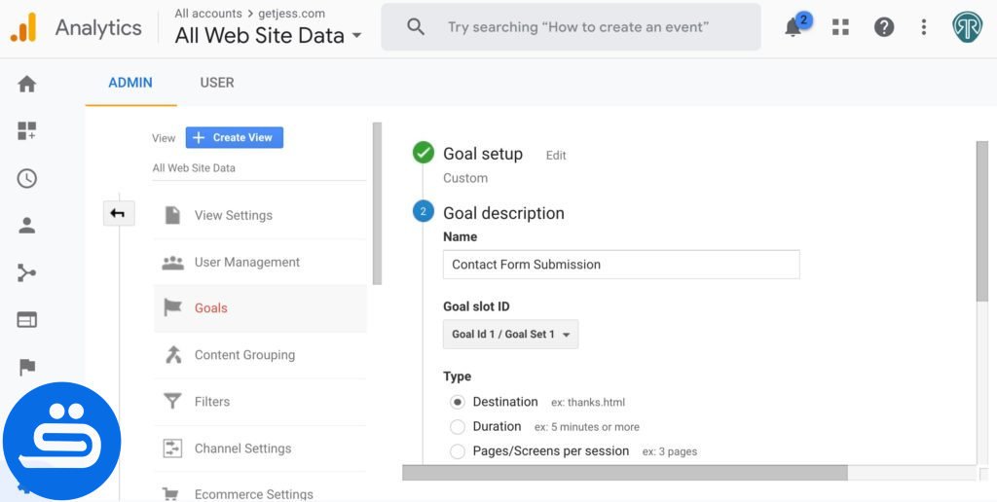Open Behavior window icon in sidebar
This screenshot has height=502, width=997.
(26, 320)
